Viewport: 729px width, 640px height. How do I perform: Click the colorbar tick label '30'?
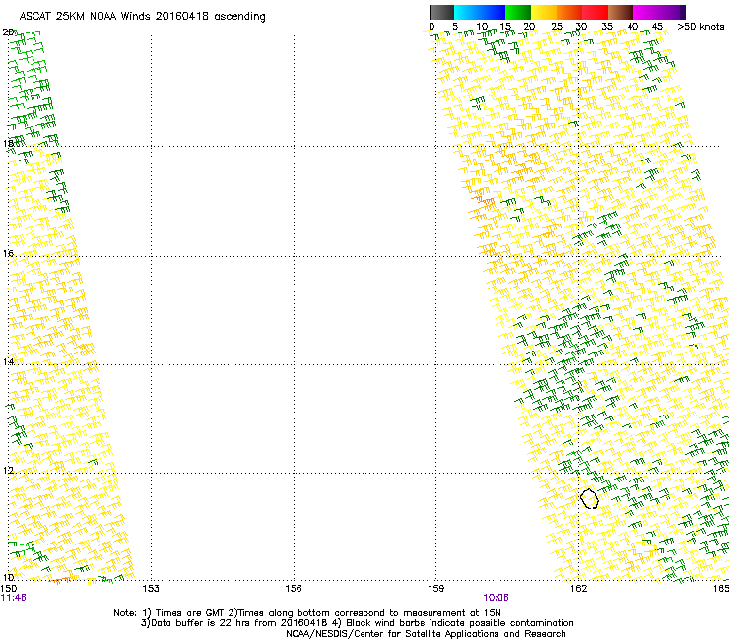click(581, 27)
